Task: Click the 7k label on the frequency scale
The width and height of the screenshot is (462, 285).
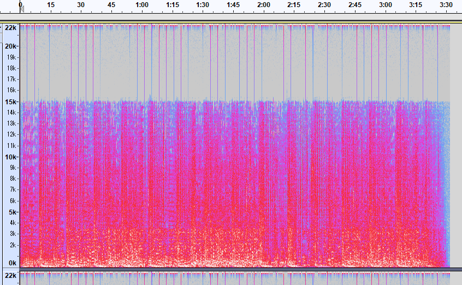Action: tap(13, 189)
